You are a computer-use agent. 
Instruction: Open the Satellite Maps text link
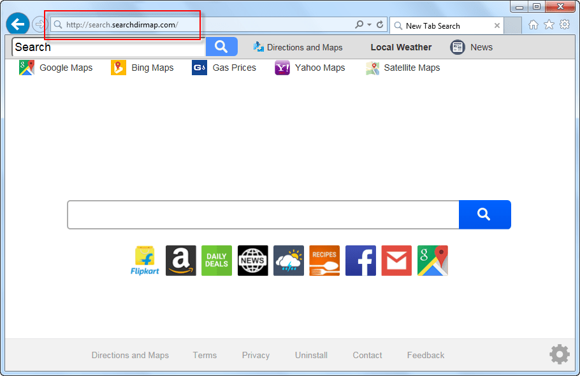[x=412, y=68]
